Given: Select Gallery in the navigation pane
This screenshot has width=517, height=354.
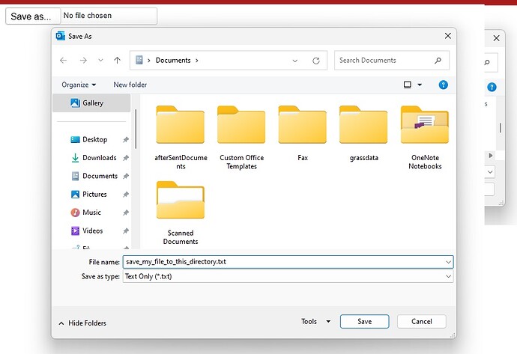Looking at the screenshot, I should click(x=91, y=103).
